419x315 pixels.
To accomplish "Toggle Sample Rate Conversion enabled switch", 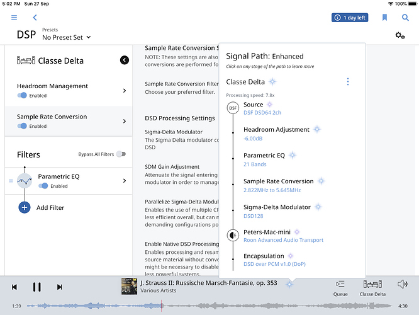I will 22,126.
